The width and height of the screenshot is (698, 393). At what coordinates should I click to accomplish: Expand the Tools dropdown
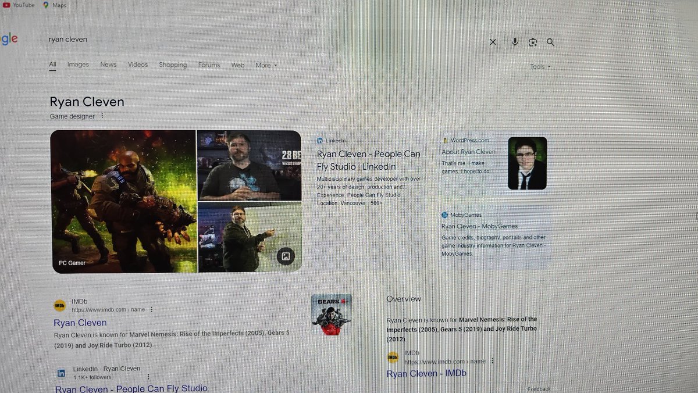[x=540, y=66]
